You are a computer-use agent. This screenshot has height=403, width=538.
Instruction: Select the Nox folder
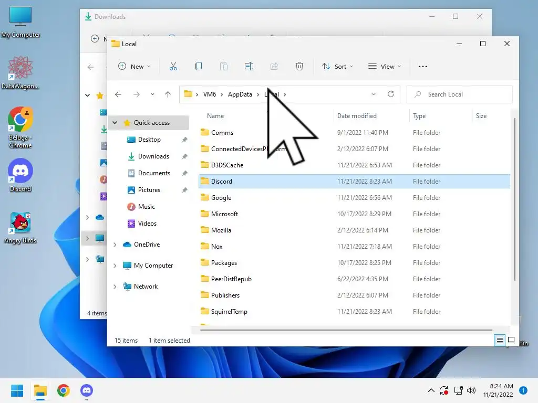pyautogui.click(x=355, y=247)
